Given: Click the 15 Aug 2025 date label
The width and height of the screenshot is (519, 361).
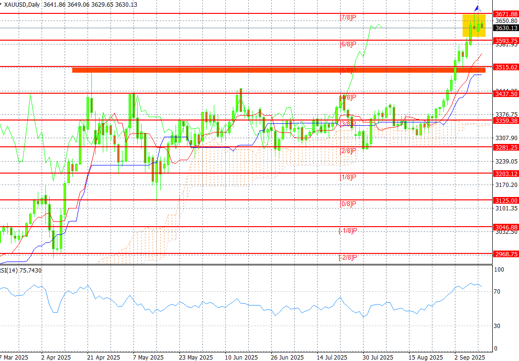Looking at the screenshot, I should pos(425,357).
